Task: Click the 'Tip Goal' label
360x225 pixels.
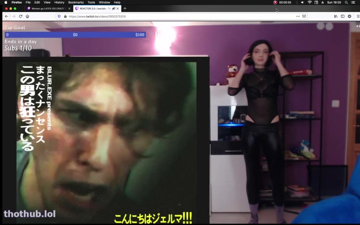Action: 15,28
